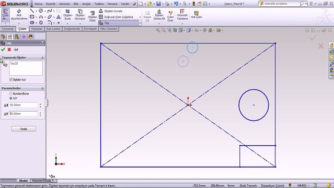This screenshot has width=334, height=188.
Task: Click Objeleri Ötele offset entities tool
Action: [92, 16]
